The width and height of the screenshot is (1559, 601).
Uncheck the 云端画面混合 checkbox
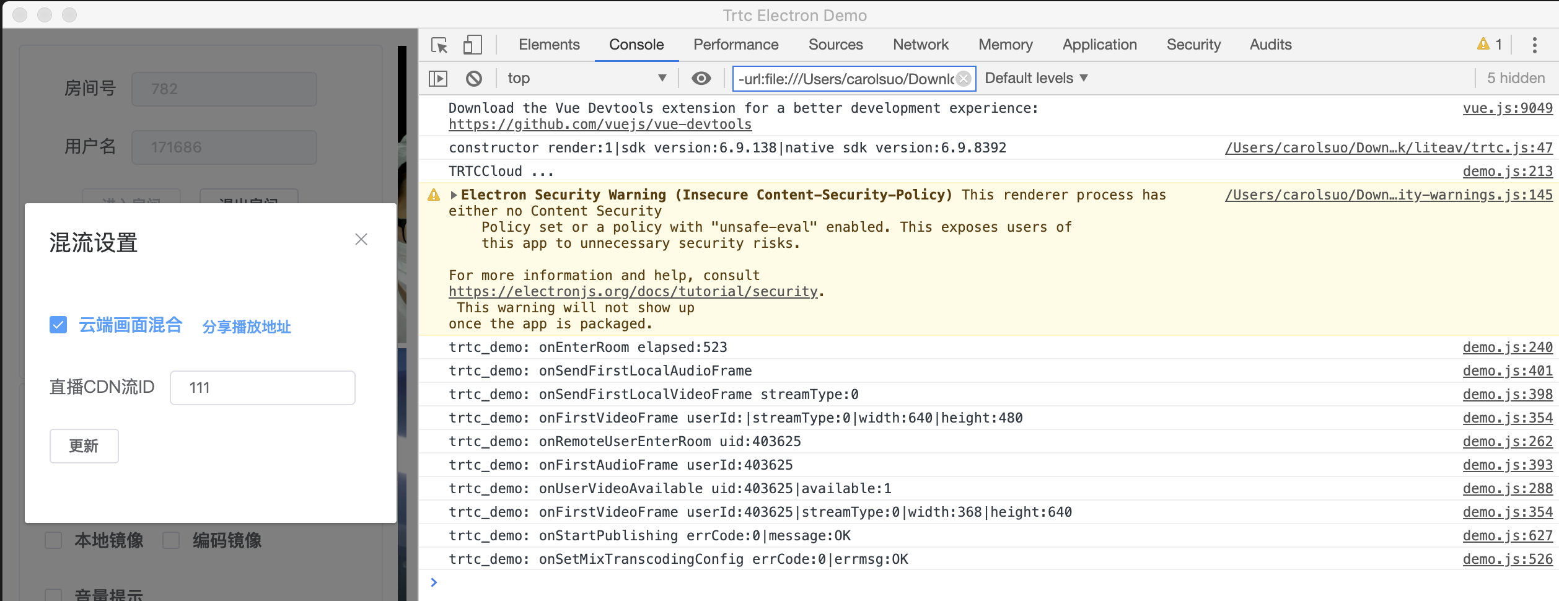point(58,325)
